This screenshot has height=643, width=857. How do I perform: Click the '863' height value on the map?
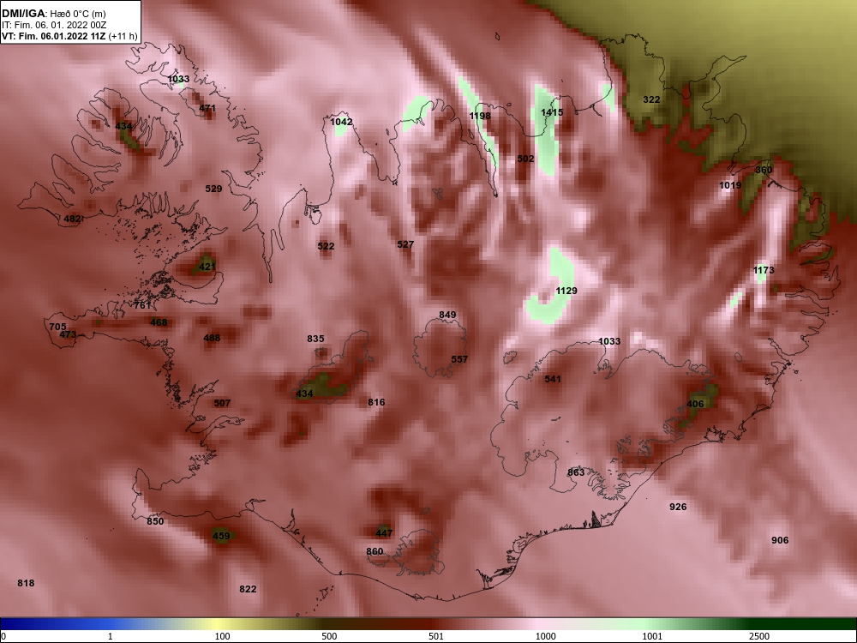(576, 472)
